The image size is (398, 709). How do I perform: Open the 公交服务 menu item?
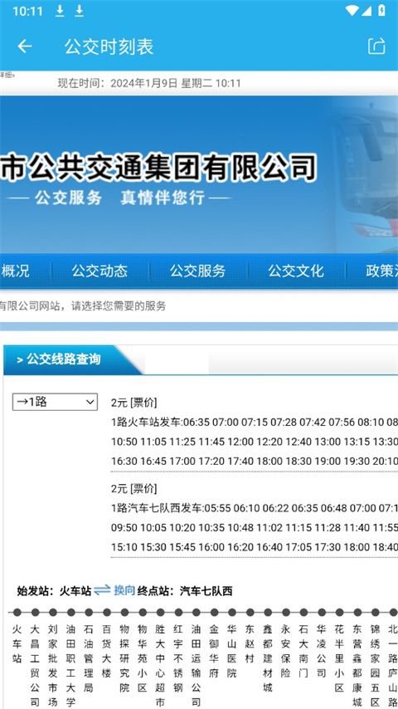tap(198, 271)
